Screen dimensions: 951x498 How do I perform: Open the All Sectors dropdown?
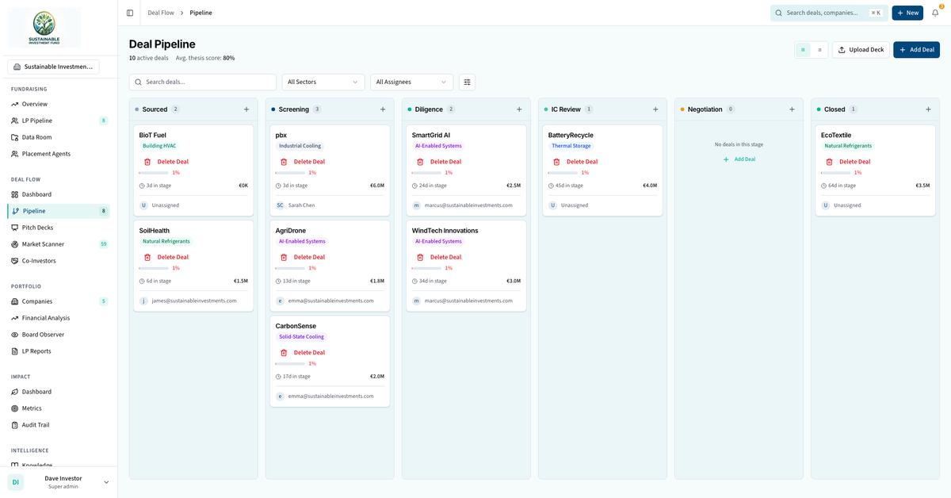click(x=323, y=82)
